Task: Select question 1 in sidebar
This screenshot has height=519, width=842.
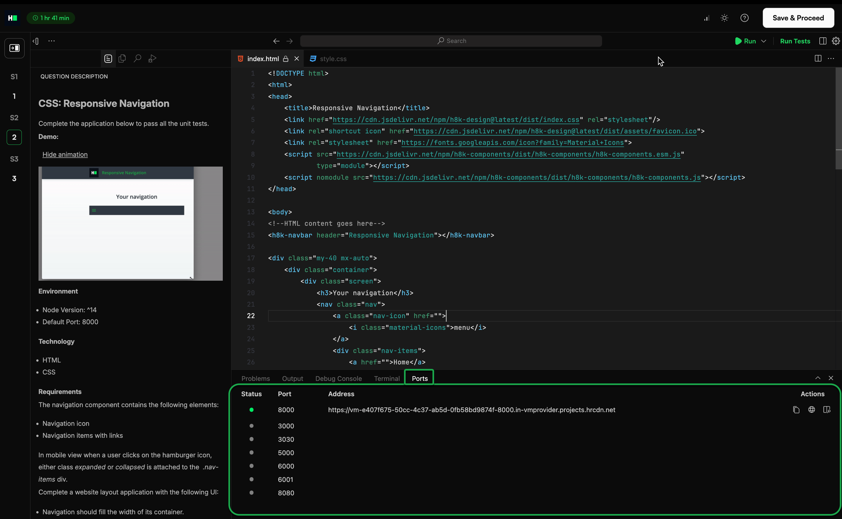Action: point(14,96)
